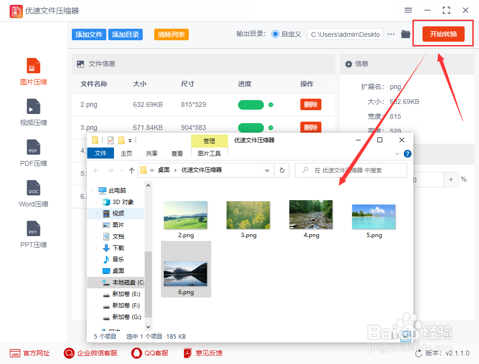
Task: Click the 清除列表 button
Action: click(171, 34)
